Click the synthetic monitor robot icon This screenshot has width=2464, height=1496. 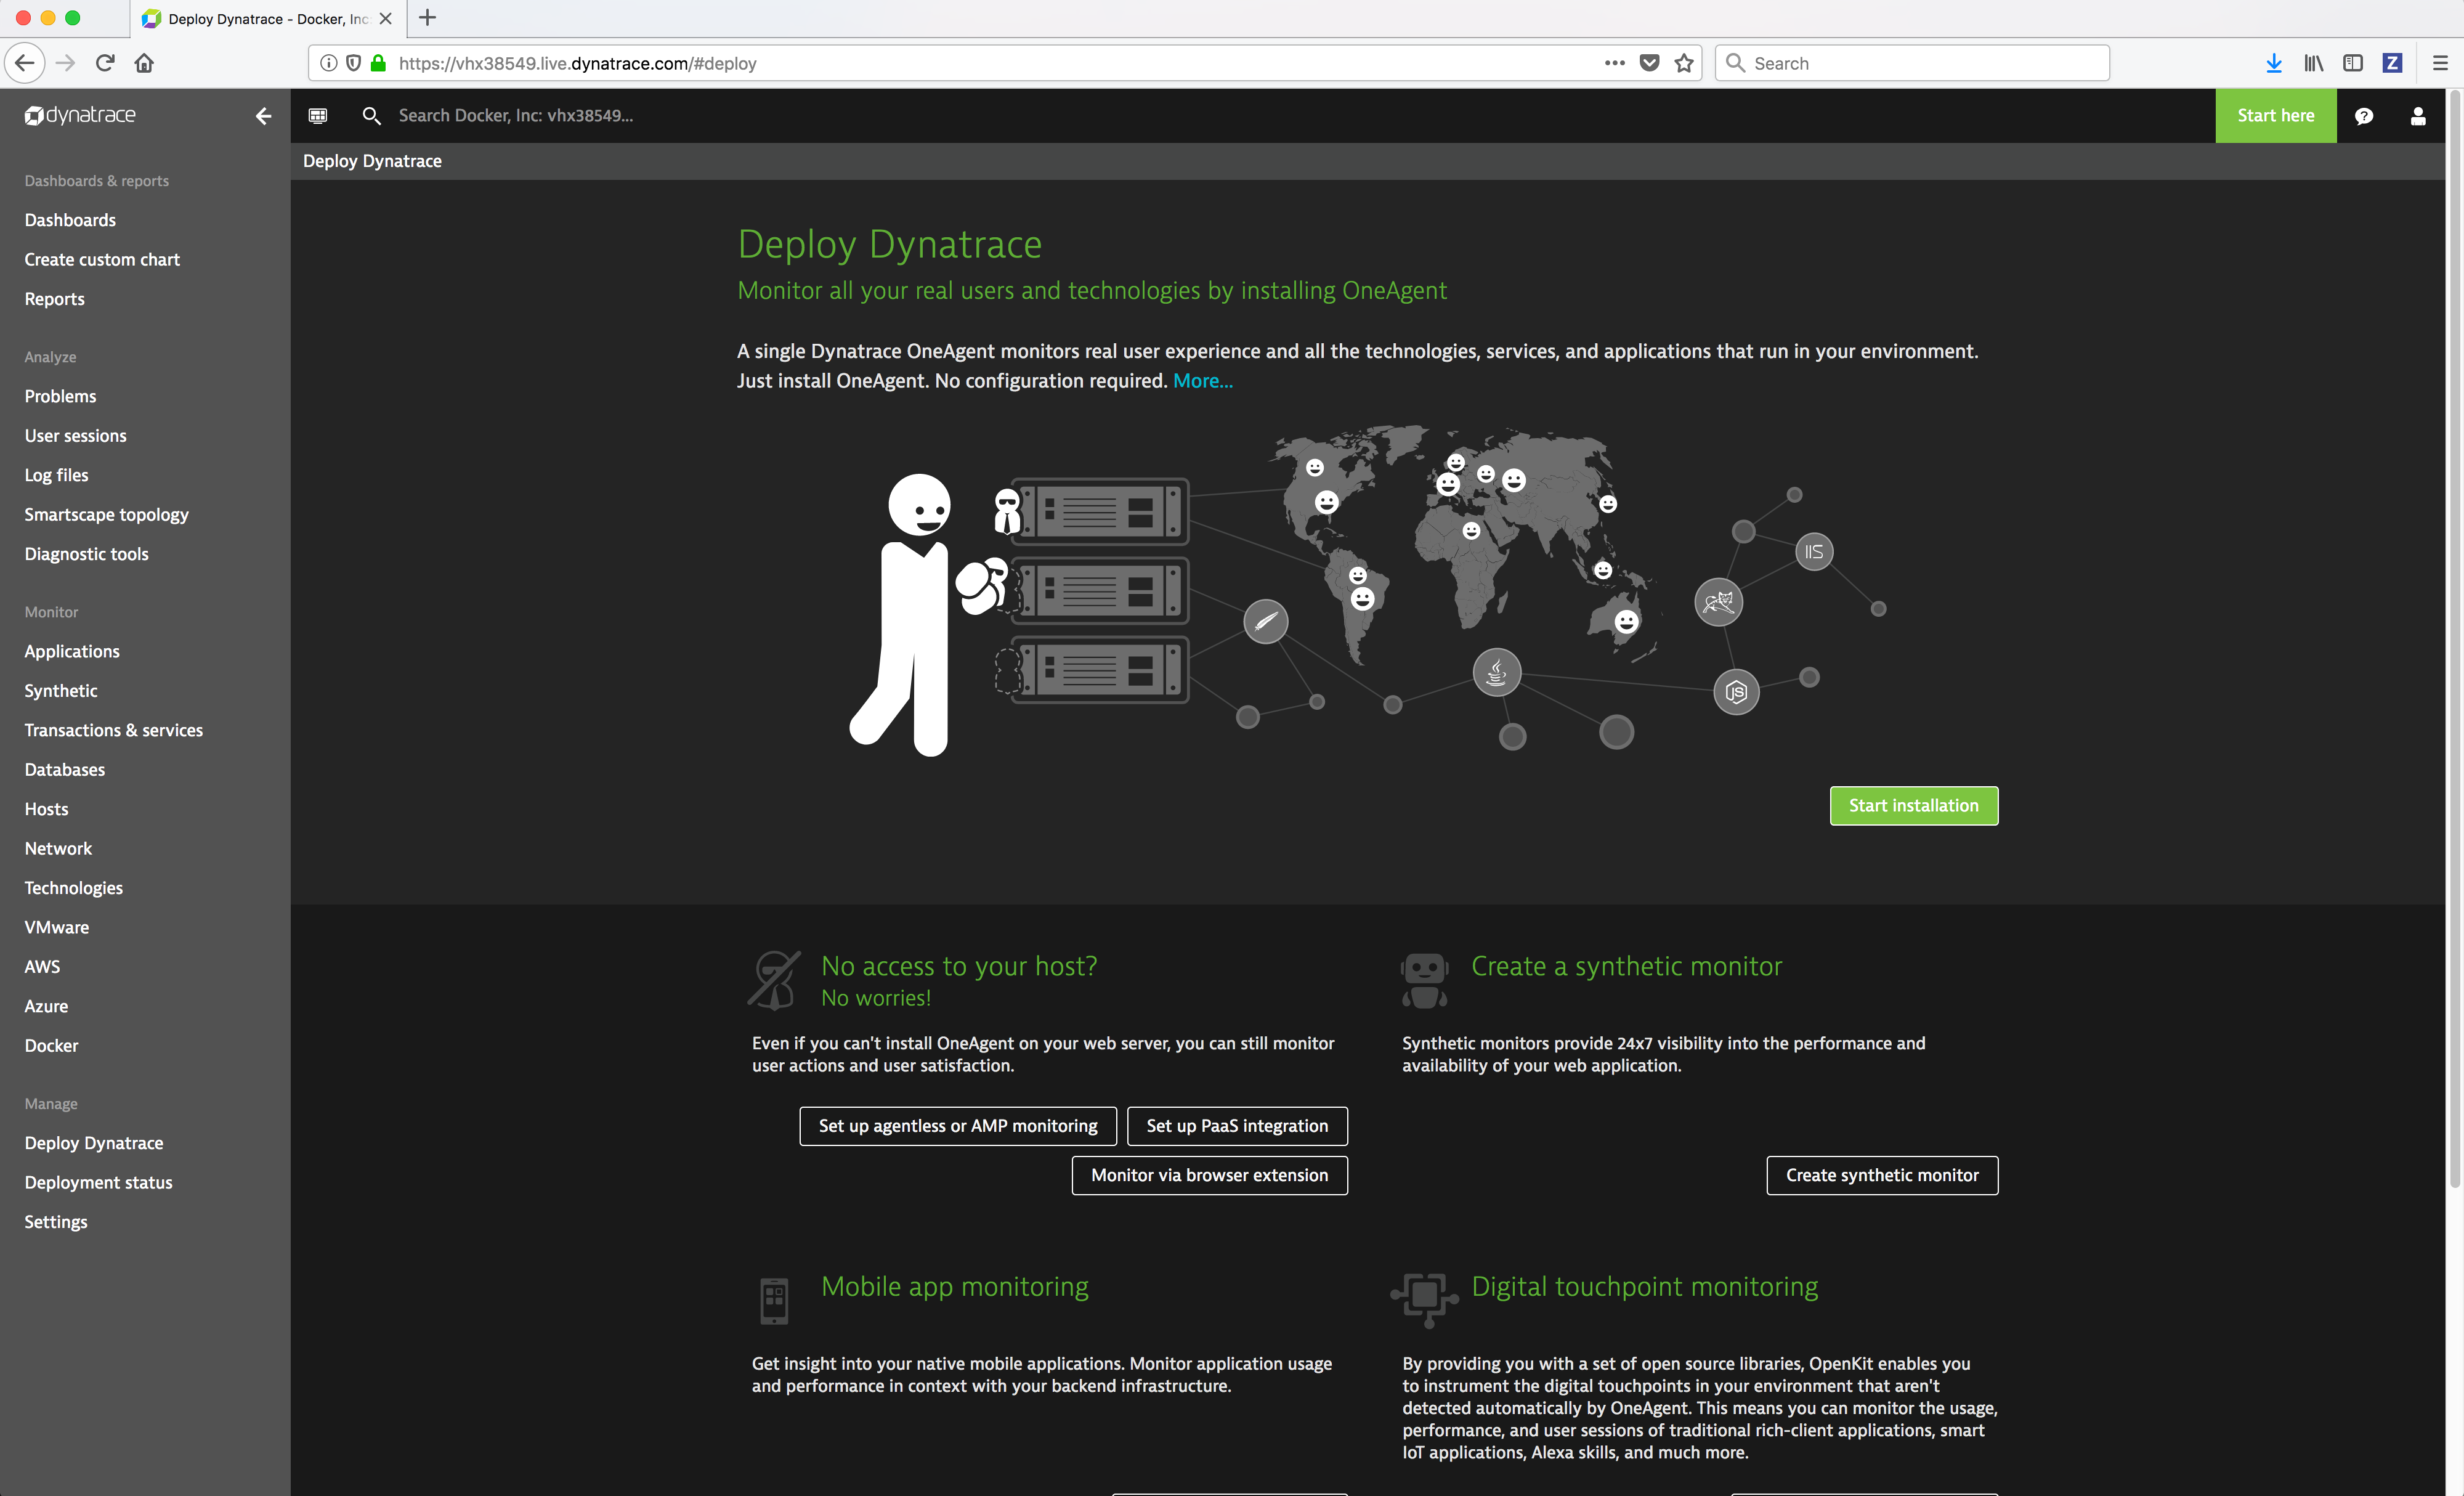click(1424, 981)
